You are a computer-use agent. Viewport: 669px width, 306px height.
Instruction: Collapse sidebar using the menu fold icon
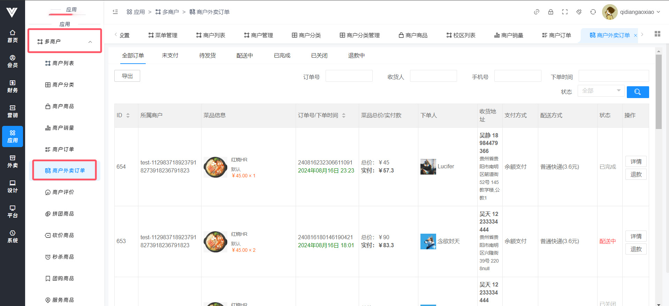(115, 12)
